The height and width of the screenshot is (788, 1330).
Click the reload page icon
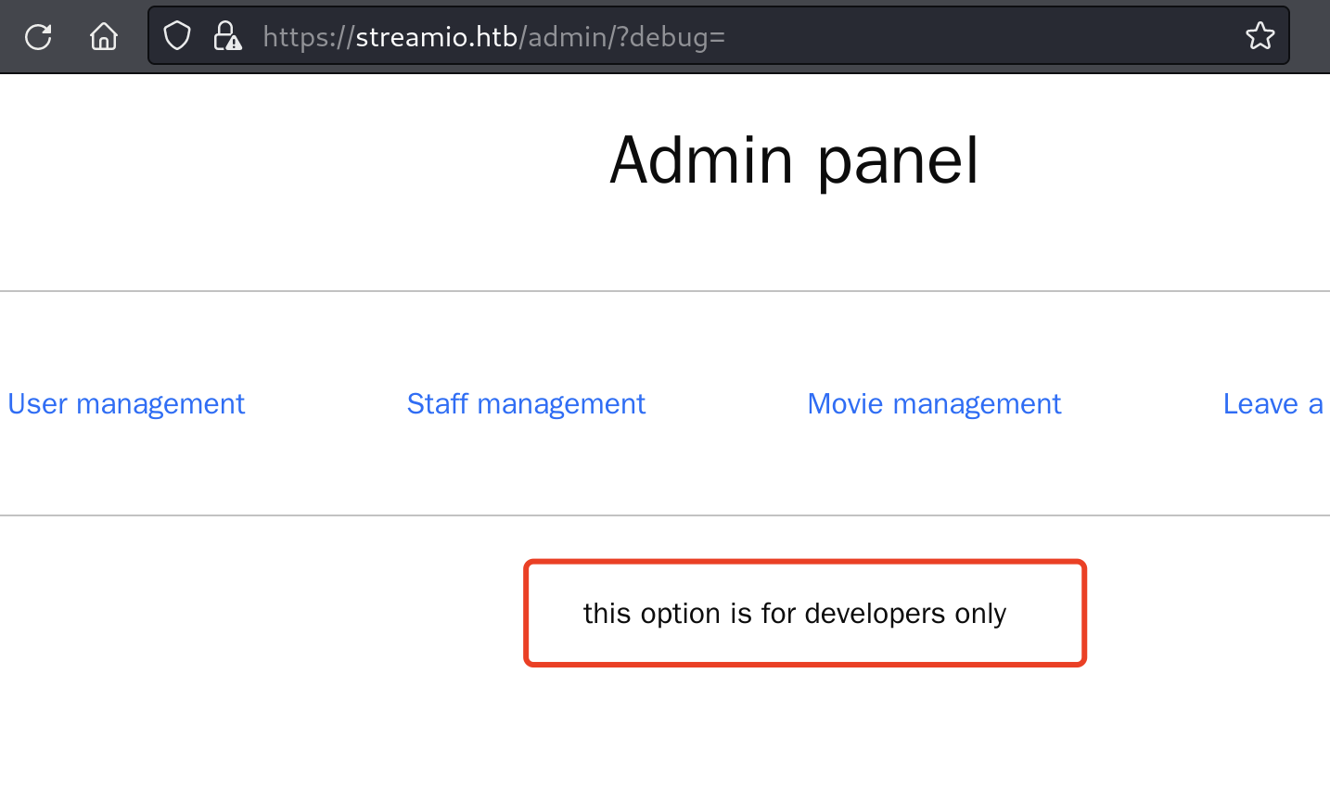coord(38,37)
